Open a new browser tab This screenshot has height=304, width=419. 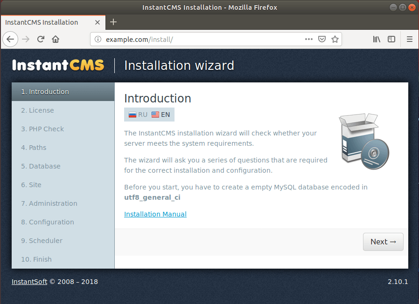[113, 22]
